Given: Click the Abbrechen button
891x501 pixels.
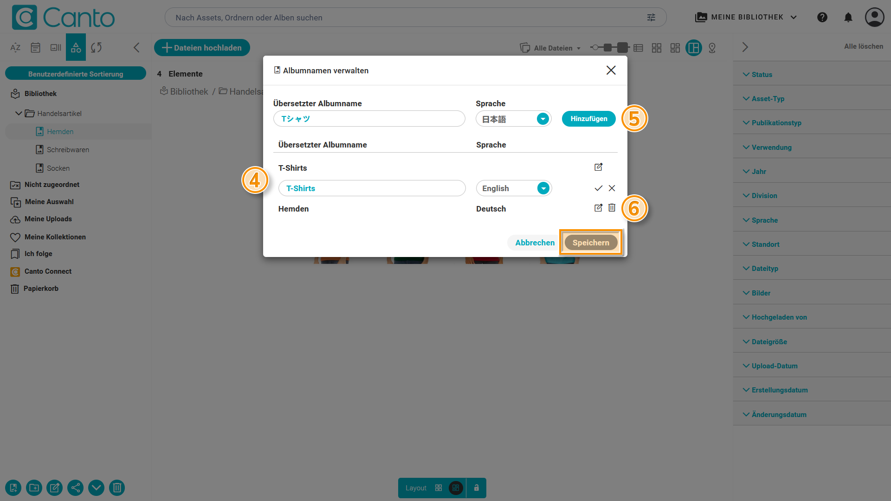Looking at the screenshot, I should 535,243.
